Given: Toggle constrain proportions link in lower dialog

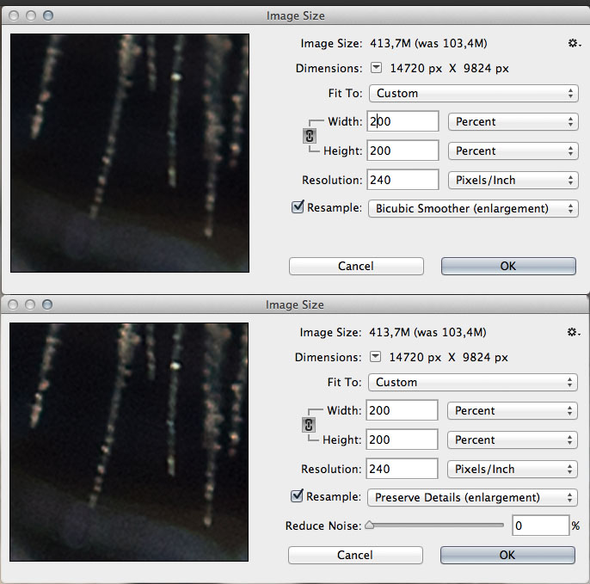Looking at the screenshot, I should [x=309, y=425].
